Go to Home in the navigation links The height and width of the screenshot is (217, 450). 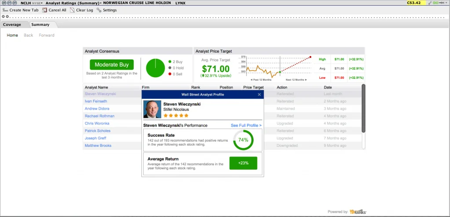(12, 35)
